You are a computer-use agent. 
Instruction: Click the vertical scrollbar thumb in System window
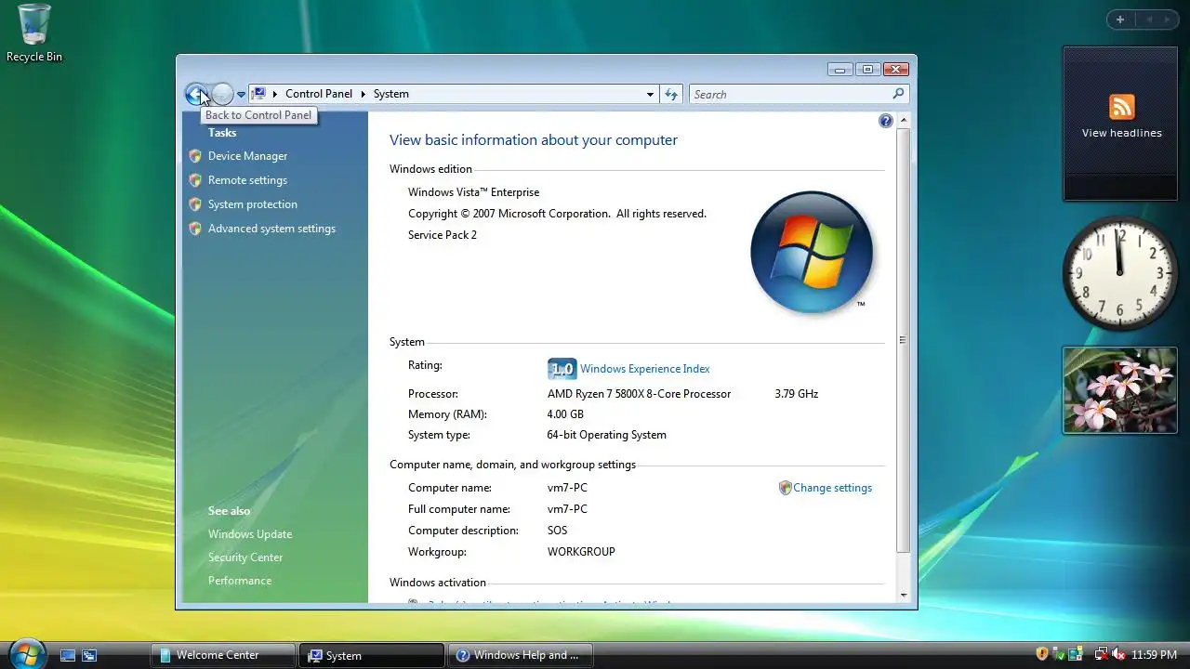point(903,340)
